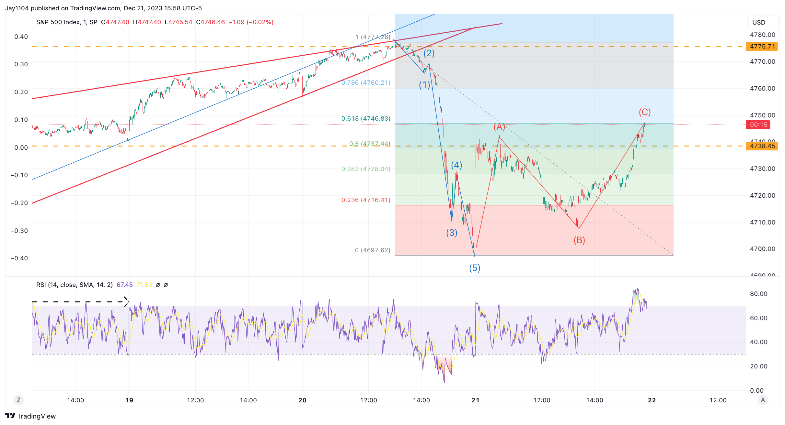Click the 20.00 RSI scale label

(759, 366)
